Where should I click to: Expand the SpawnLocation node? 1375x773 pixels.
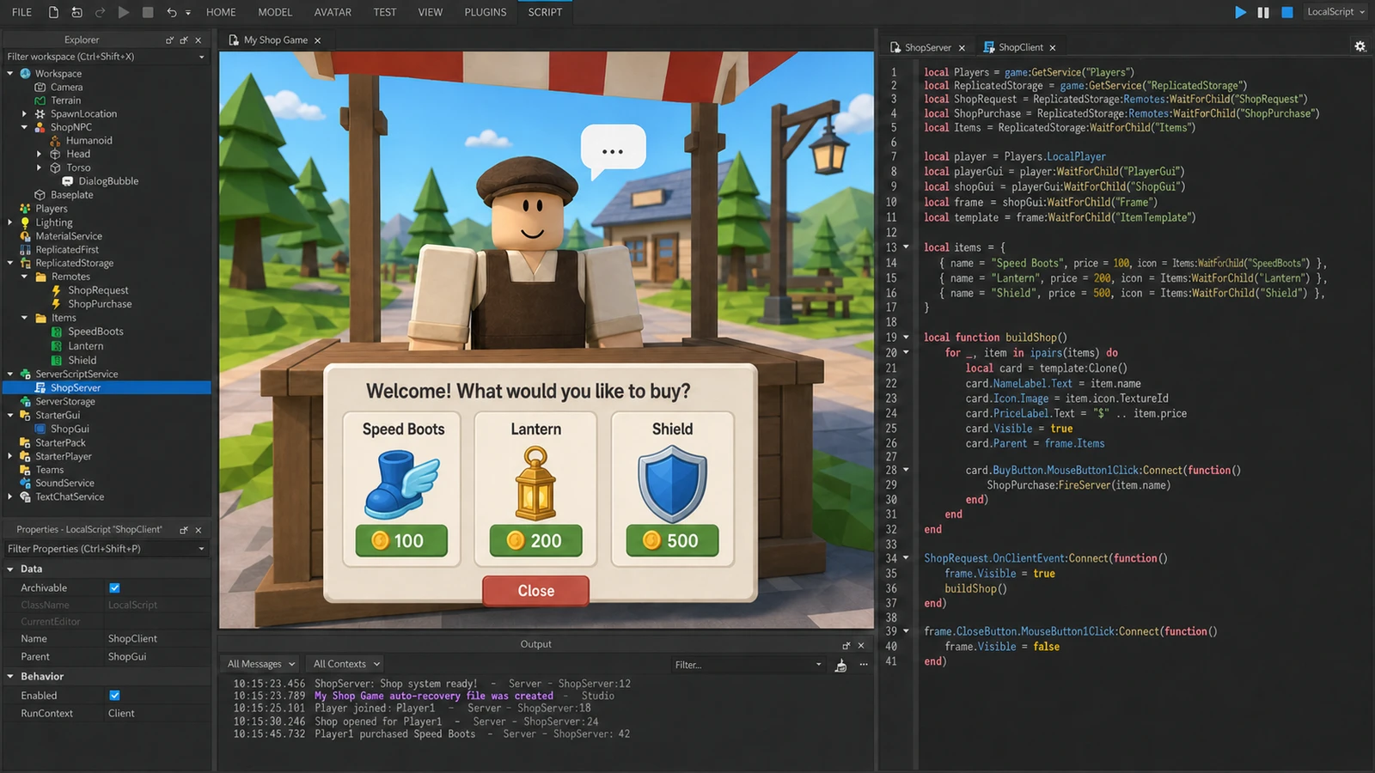25,113
